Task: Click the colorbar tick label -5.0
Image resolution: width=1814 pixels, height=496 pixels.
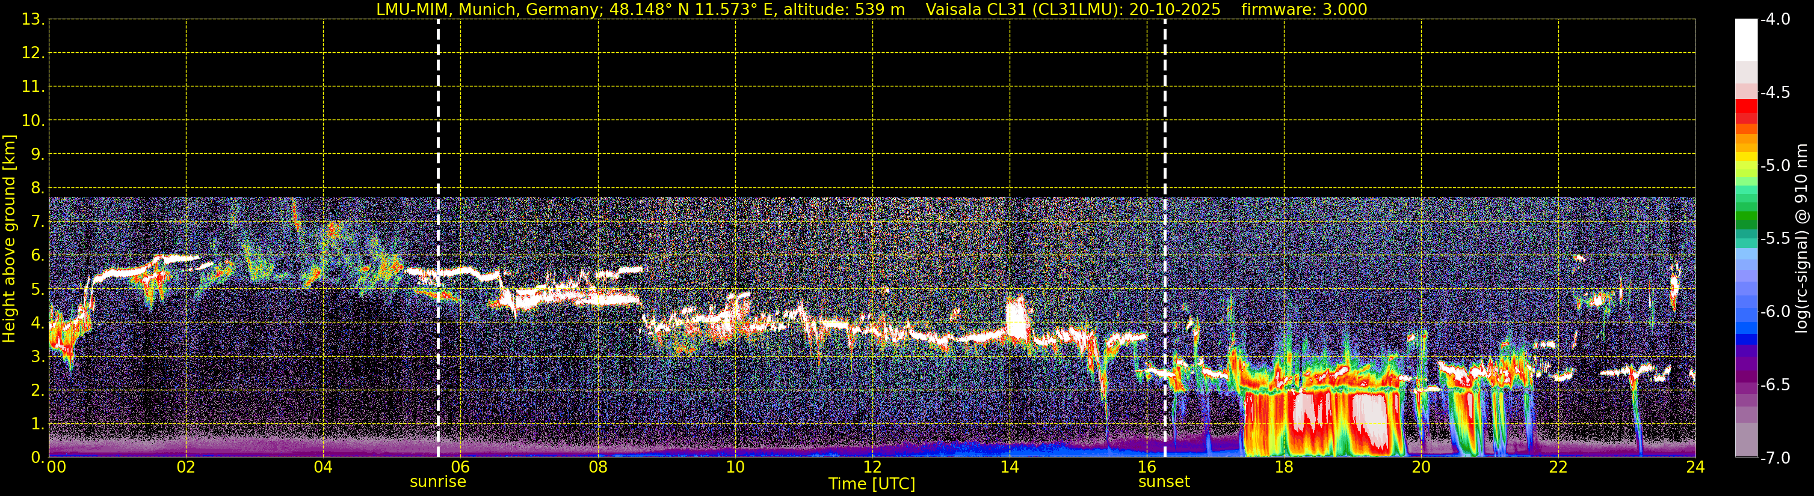Action: click(1774, 166)
